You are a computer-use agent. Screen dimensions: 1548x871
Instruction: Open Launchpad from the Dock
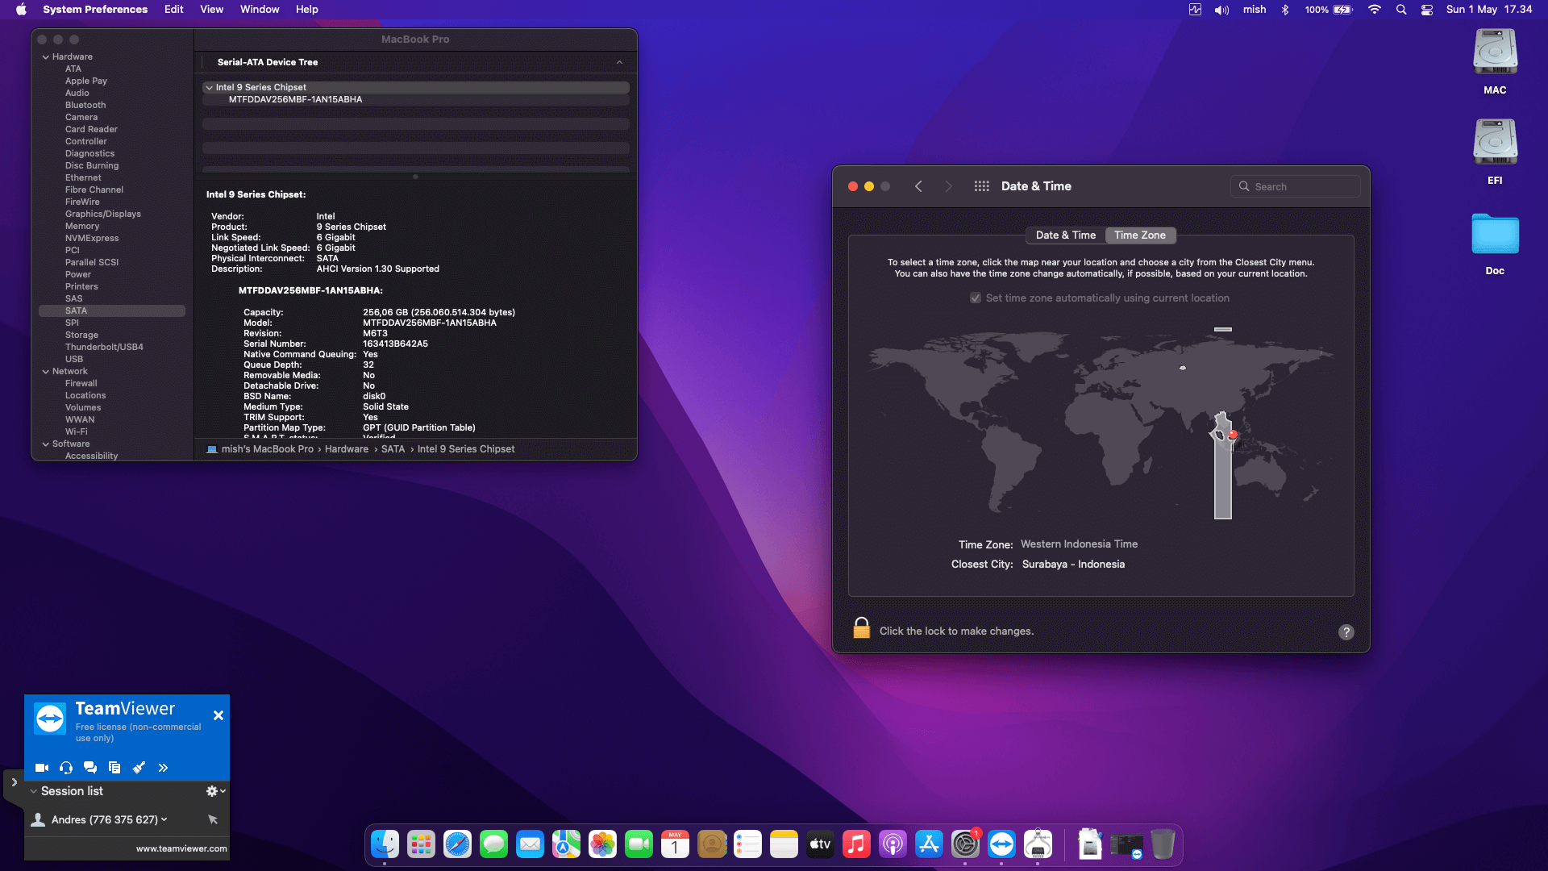coord(421,844)
